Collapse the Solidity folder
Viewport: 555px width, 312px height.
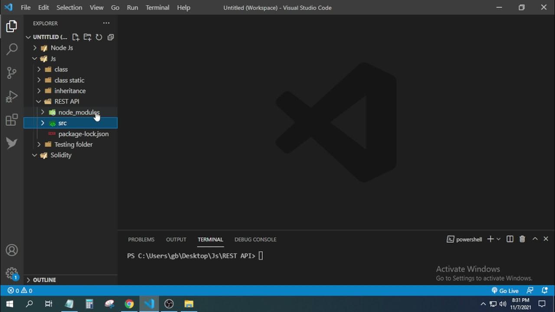(x=70, y=155)
